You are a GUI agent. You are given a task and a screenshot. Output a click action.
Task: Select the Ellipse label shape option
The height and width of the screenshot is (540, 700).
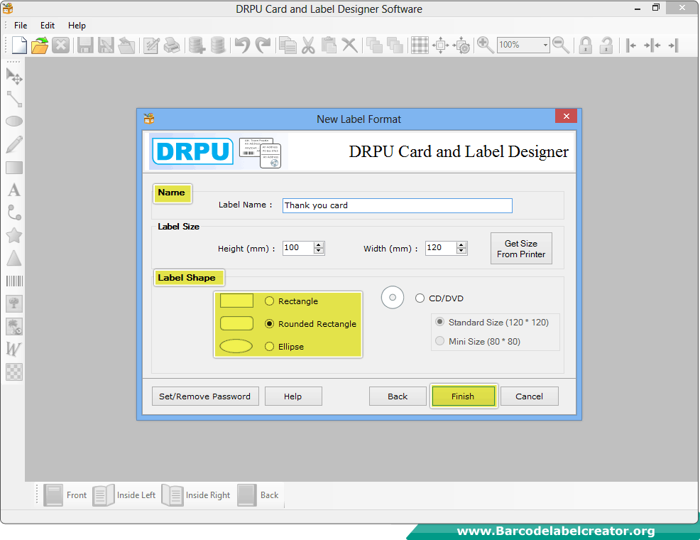269,347
